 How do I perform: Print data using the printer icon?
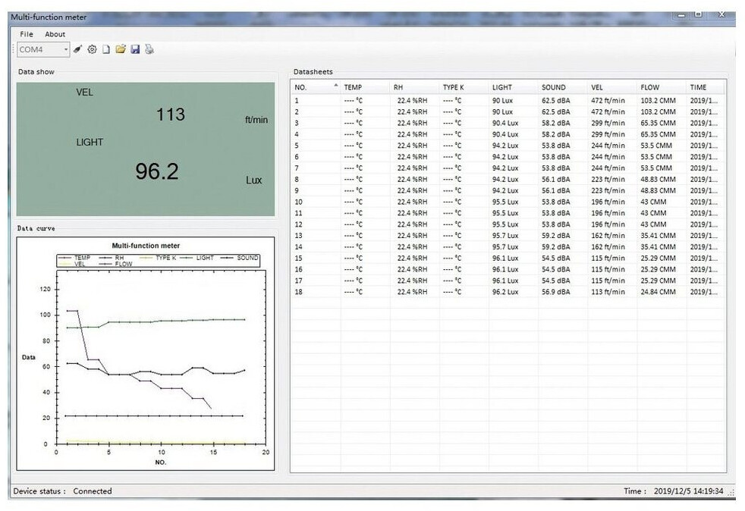tap(149, 50)
